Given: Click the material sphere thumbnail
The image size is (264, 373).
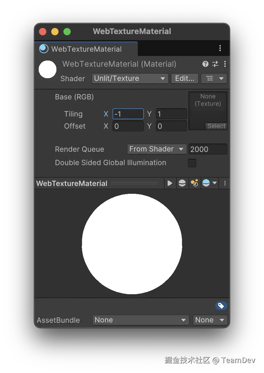Looking at the screenshot, I should point(47,69).
